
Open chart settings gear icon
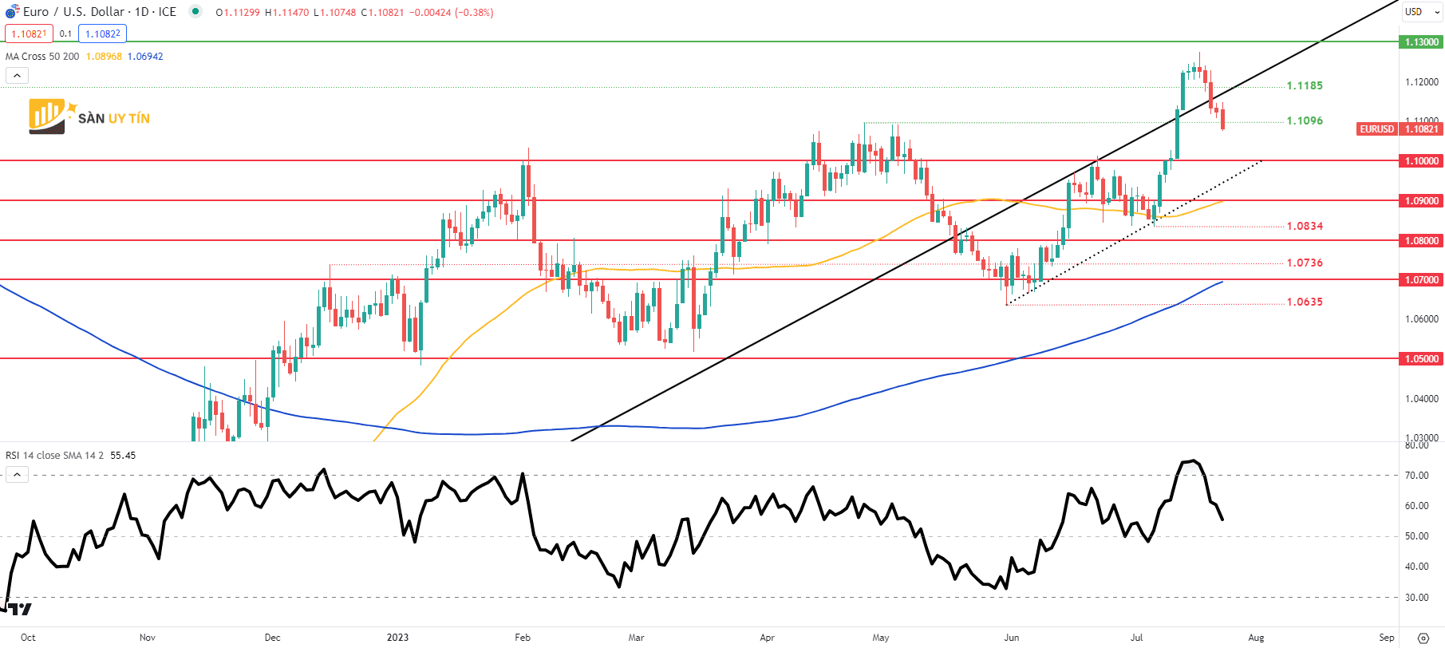click(1423, 638)
